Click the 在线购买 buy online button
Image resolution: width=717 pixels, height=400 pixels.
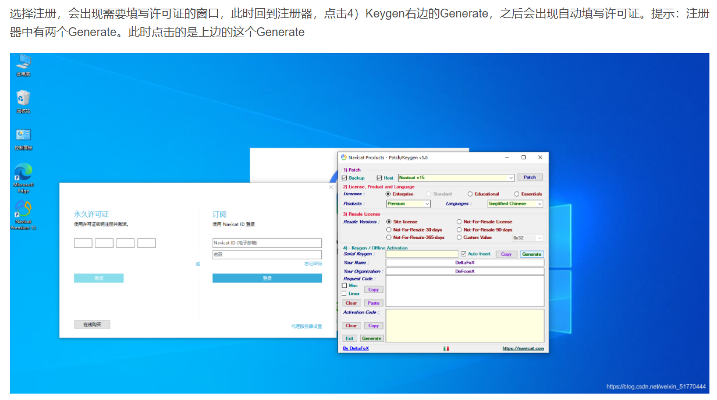point(92,324)
